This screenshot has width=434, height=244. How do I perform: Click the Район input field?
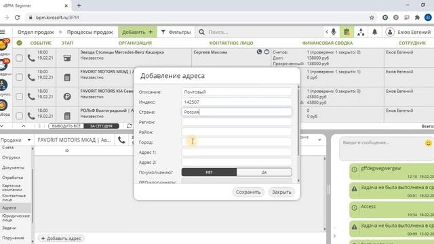pyautogui.click(x=237, y=132)
